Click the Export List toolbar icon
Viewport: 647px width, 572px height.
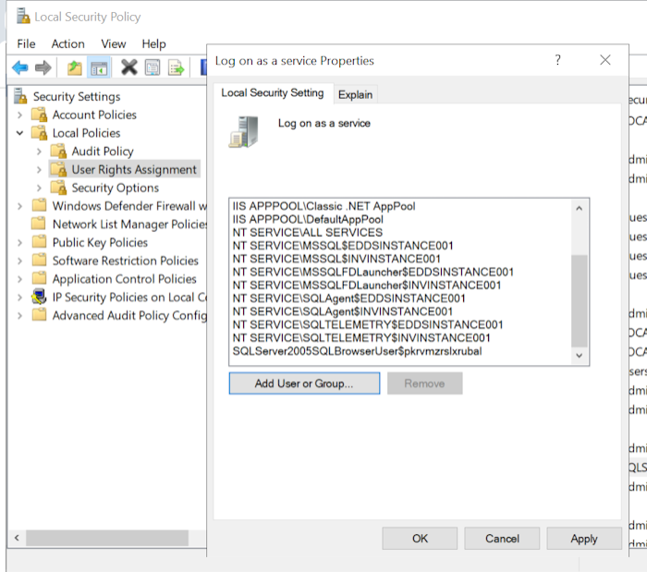(176, 67)
